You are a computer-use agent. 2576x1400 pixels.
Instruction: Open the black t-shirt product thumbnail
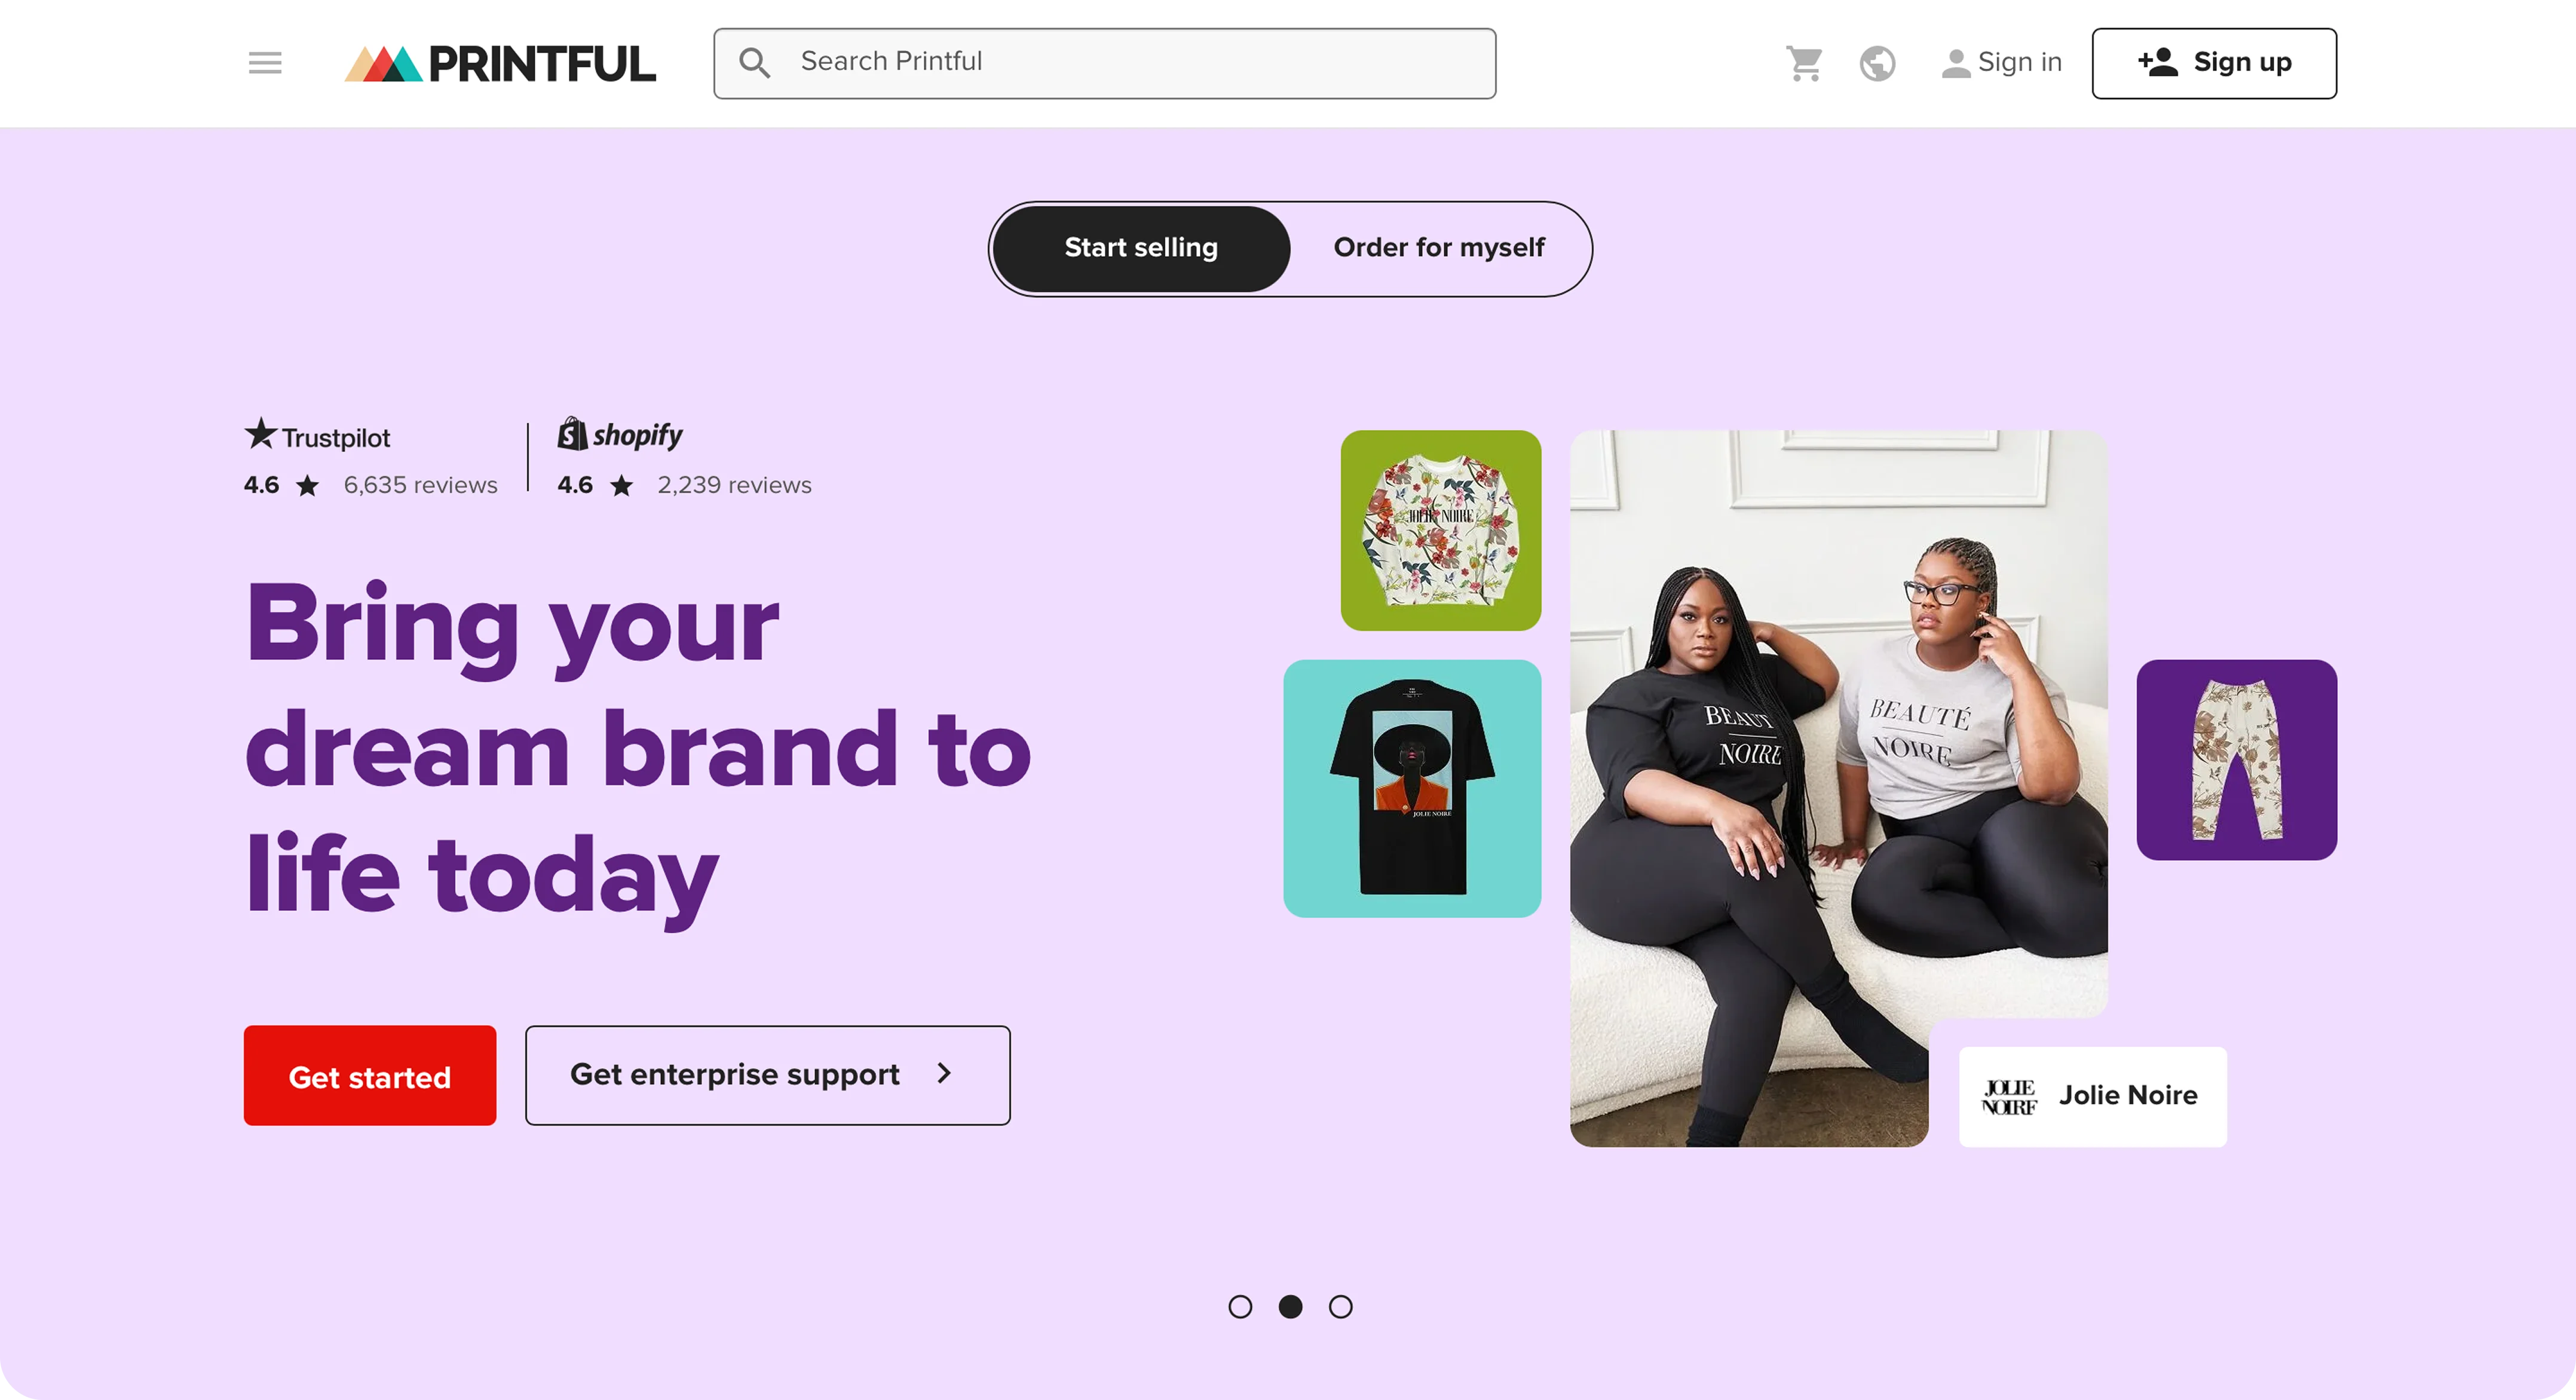tap(1412, 789)
